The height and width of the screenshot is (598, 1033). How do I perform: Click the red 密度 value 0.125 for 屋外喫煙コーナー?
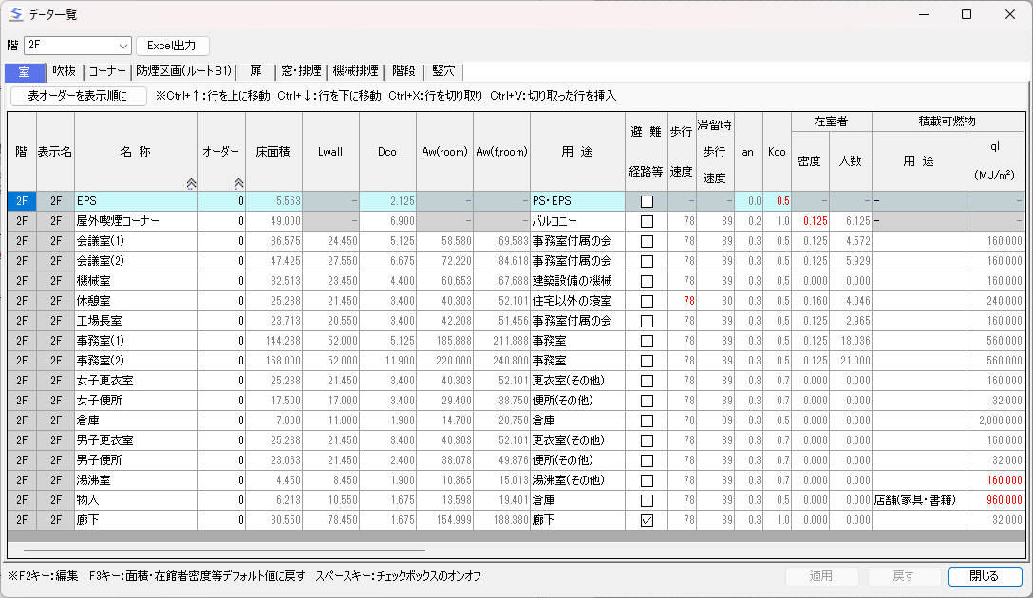pos(811,221)
